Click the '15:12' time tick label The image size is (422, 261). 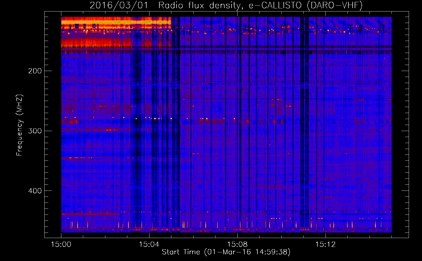[x=325, y=245]
